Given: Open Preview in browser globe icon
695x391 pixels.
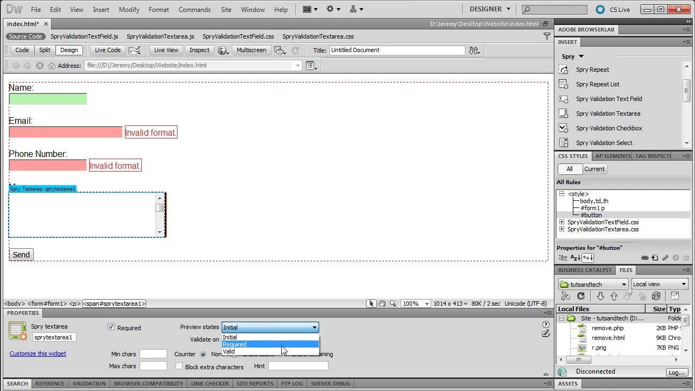Looking at the screenshot, I should pyautogui.click(x=223, y=50).
